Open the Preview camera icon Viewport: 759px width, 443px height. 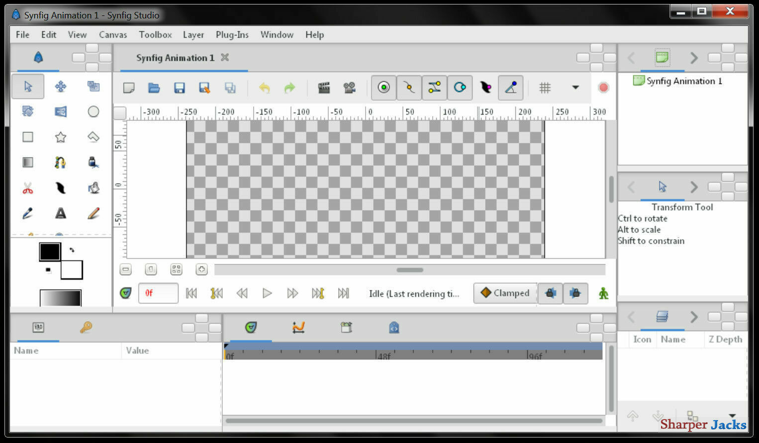(349, 88)
